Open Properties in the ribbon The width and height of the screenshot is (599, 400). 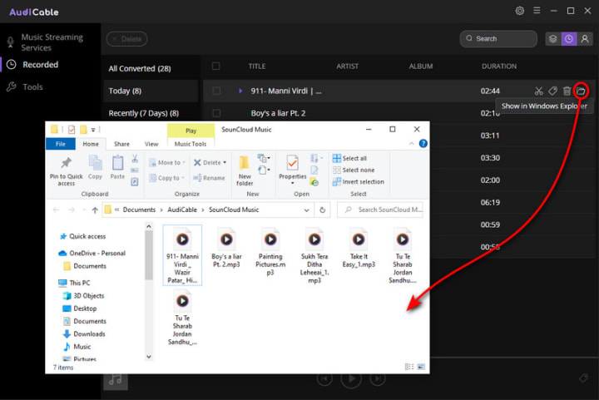pyautogui.click(x=293, y=167)
